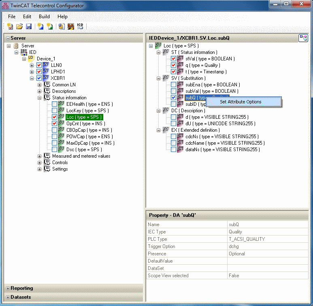Click the open folder toolbar icon

click(x=19, y=26)
